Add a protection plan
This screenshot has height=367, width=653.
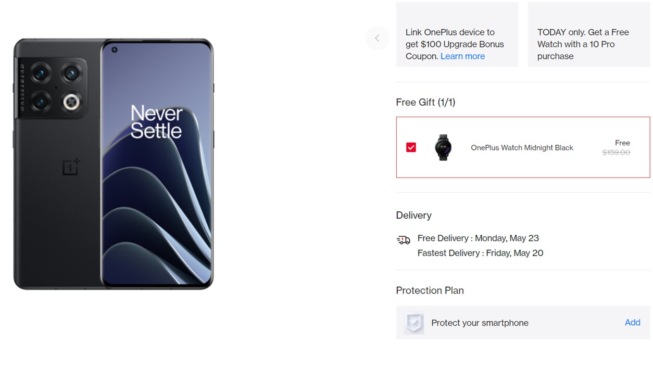(x=632, y=323)
